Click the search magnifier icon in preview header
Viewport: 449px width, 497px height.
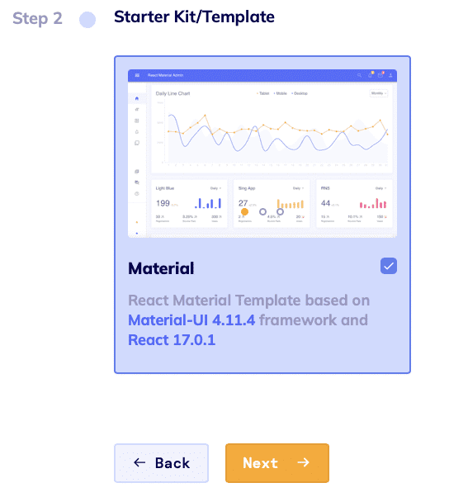pos(359,75)
